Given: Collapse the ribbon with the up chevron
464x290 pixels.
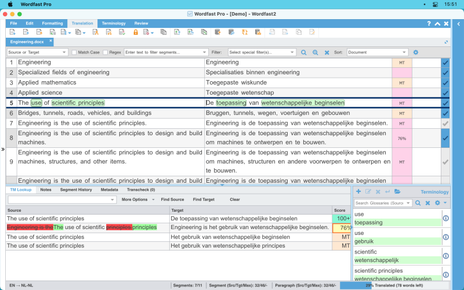Looking at the screenshot, I should pyautogui.click(x=437, y=24).
